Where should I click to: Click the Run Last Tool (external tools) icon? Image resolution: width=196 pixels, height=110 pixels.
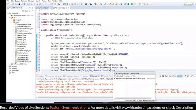click(x=96, y=4)
